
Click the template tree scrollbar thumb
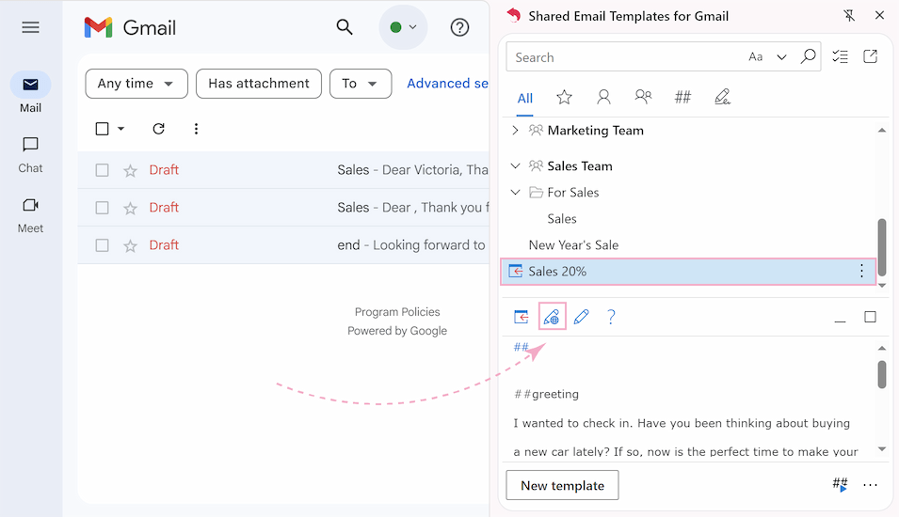[882, 247]
